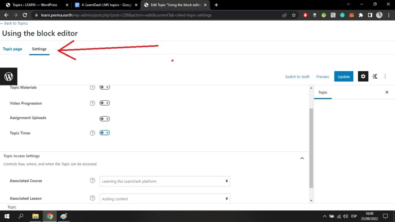Bookmark this page with star icon

[x=294, y=15]
